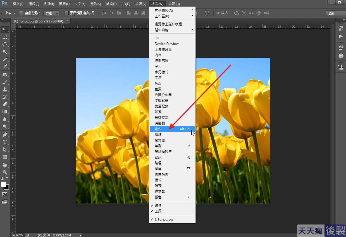Viewport: 346px width, 237px height.
Task: Expand the 排列順序(A) submenu
Action: pyautogui.click(x=172, y=11)
